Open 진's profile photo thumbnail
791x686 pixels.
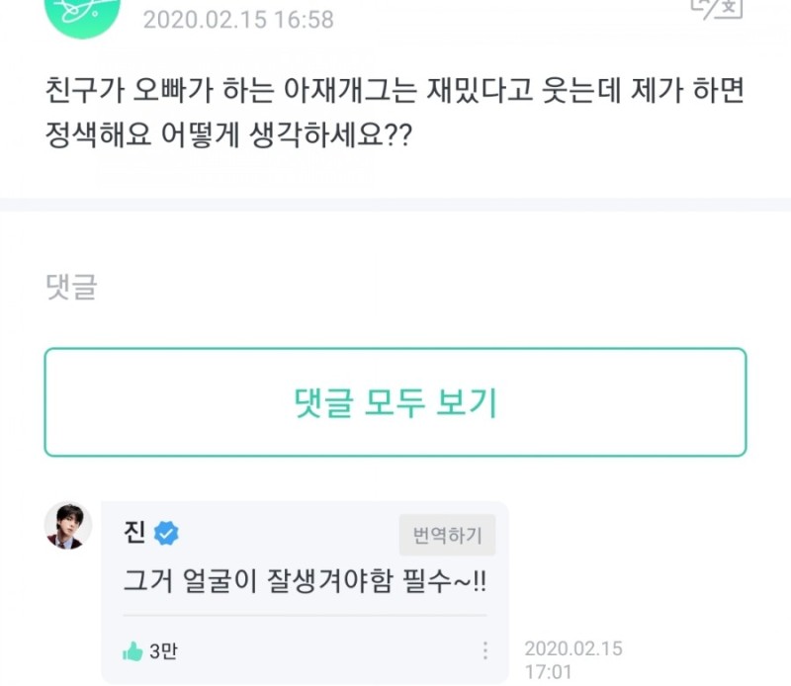click(68, 525)
